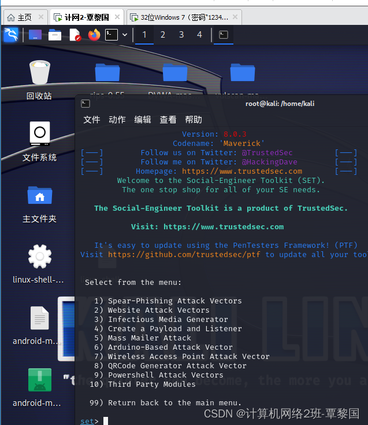Switch to workspace 4
The height and width of the screenshot is (425, 368).
tap(199, 35)
